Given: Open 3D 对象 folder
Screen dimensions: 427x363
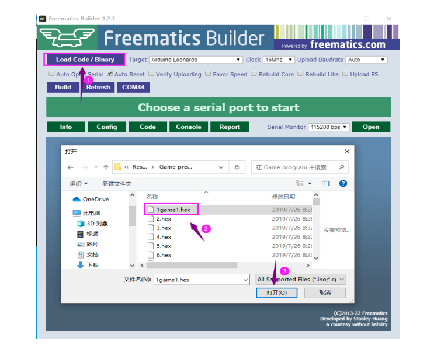Looking at the screenshot, I should click(92, 224).
